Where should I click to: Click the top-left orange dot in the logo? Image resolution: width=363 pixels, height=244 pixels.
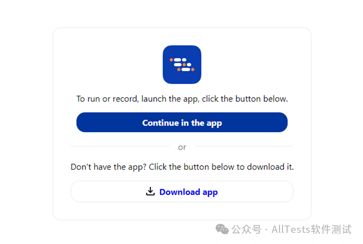click(x=171, y=60)
